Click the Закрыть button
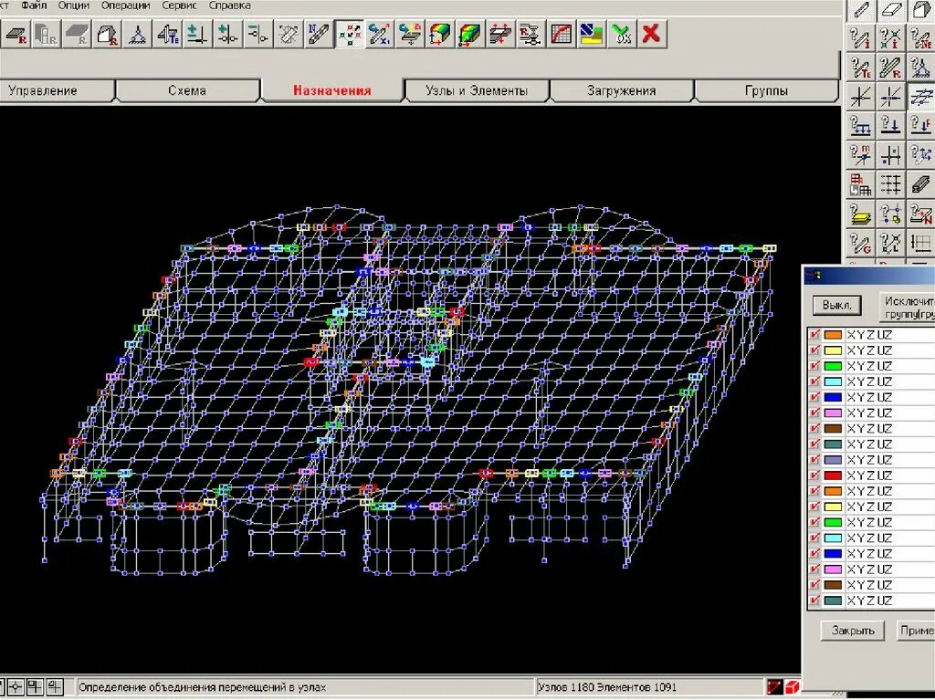Screen dimensions: 935x700 [x=853, y=631]
